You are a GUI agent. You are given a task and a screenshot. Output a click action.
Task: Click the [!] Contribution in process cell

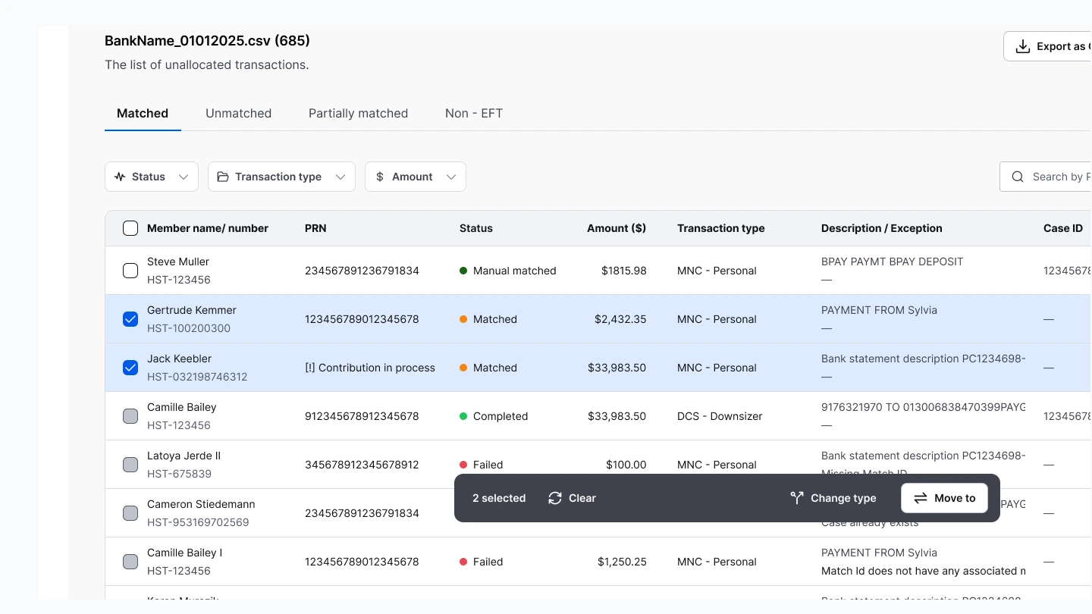[x=370, y=368]
